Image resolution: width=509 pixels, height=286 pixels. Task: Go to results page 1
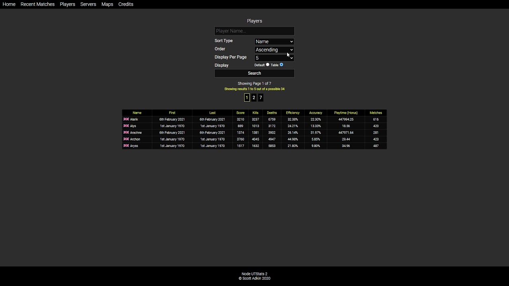coord(247,97)
